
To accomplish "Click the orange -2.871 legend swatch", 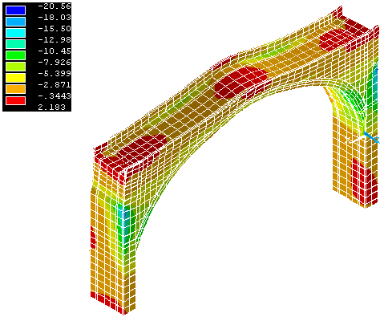I will (x=16, y=89).
